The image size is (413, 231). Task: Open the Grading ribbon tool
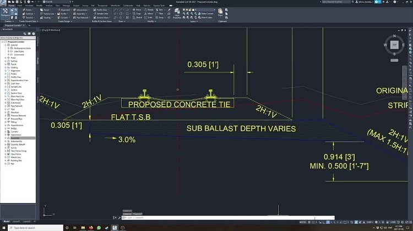[x=46, y=18]
